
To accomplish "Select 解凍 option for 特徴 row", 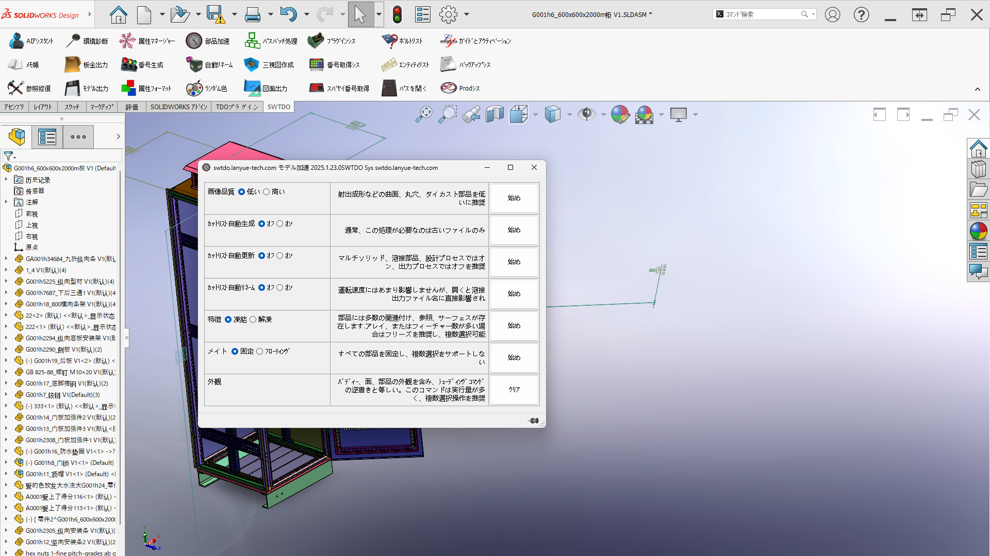I will tap(253, 319).
